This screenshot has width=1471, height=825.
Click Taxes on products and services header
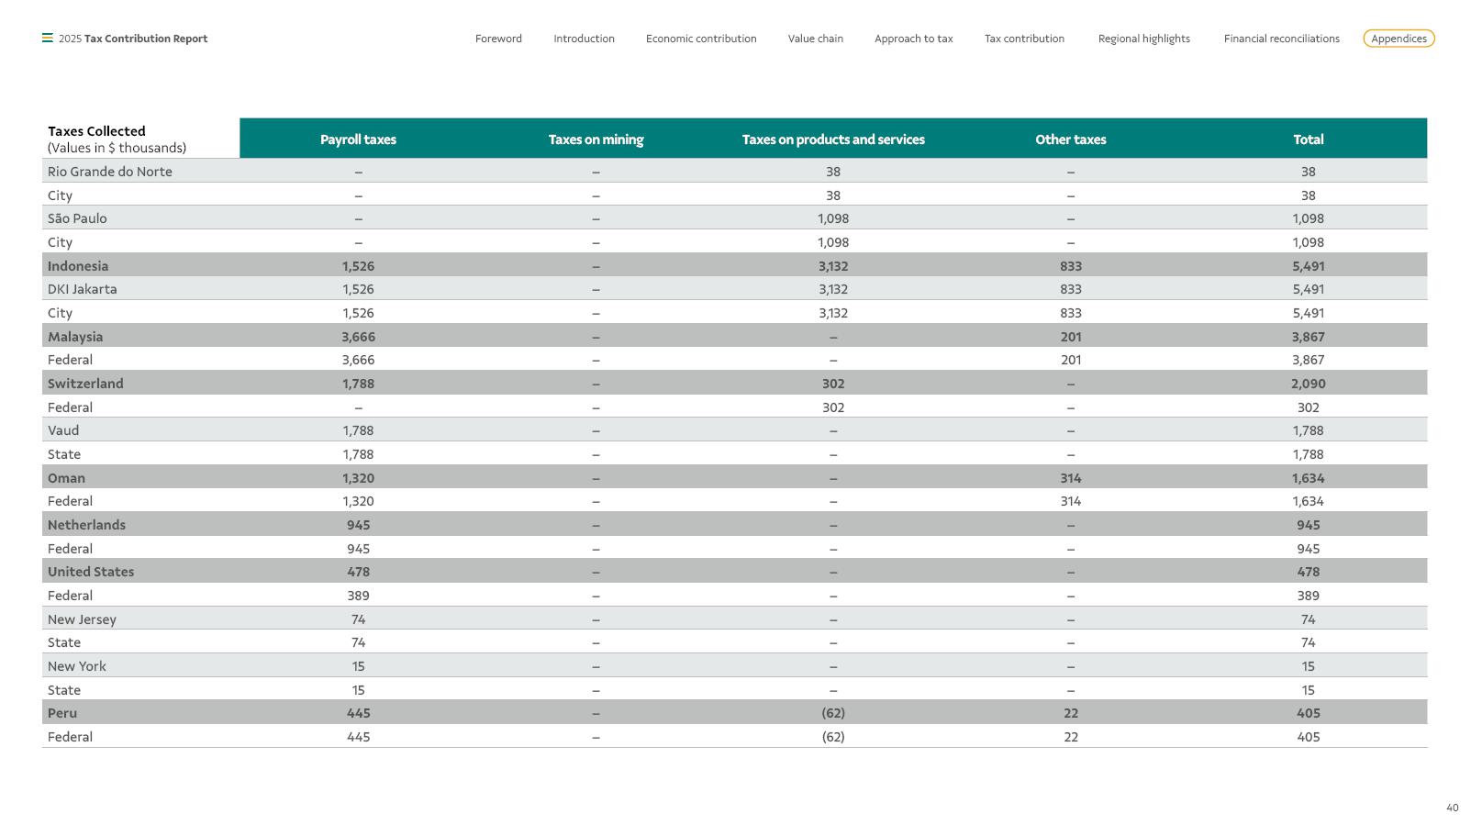(833, 139)
